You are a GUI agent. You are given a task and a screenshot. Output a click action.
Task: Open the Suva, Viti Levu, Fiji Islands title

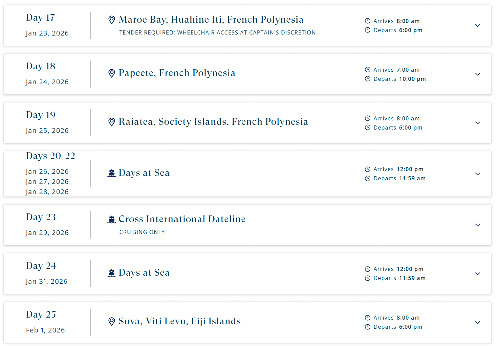pos(180,321)
